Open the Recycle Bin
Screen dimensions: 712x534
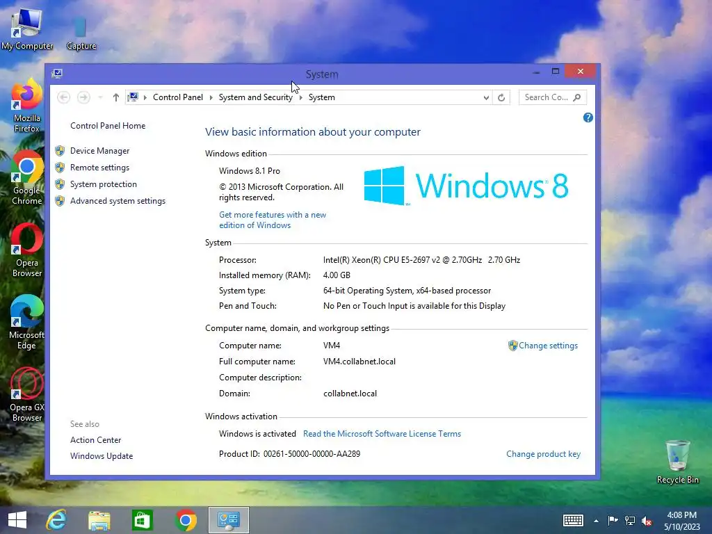pyautogui.click(x=677, y=462)
